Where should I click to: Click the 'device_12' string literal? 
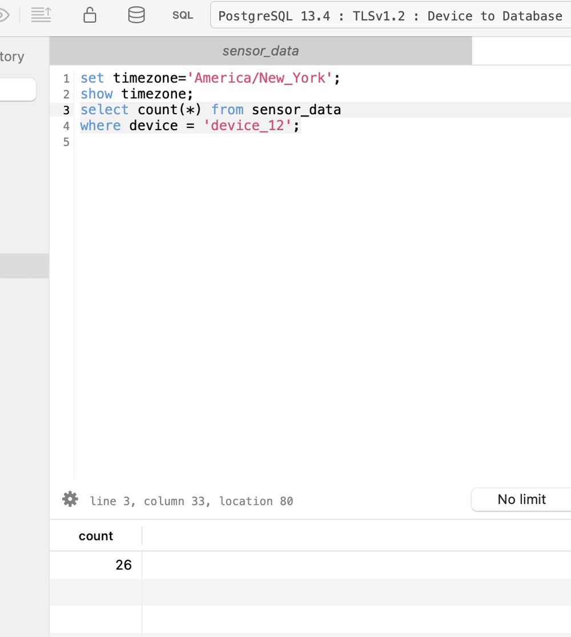(x=247, y=126)
